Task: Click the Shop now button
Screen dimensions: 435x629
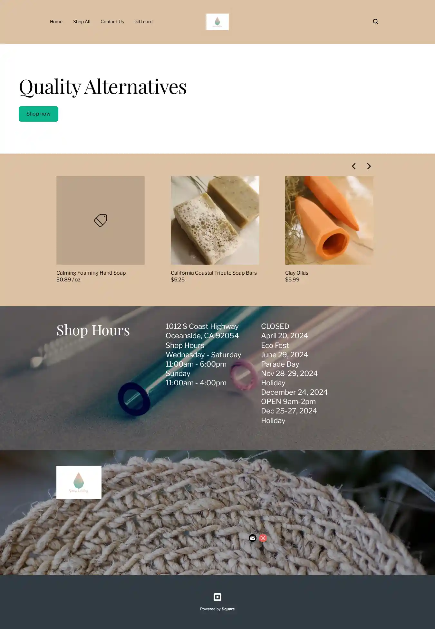Action: pos(38,114)
